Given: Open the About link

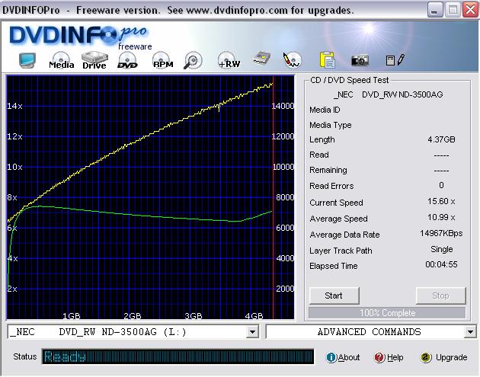Looking at the screenshot, I should [349, 357].
